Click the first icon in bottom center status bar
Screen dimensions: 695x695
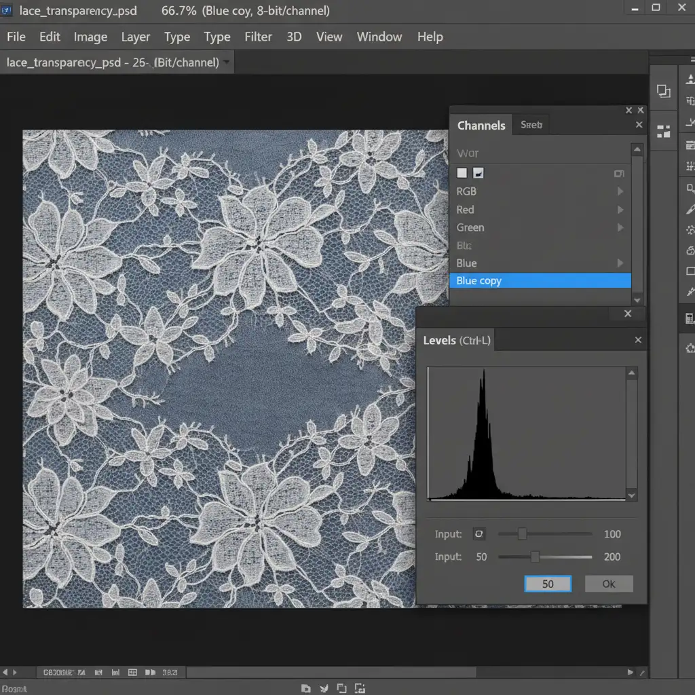pos(305,688)
